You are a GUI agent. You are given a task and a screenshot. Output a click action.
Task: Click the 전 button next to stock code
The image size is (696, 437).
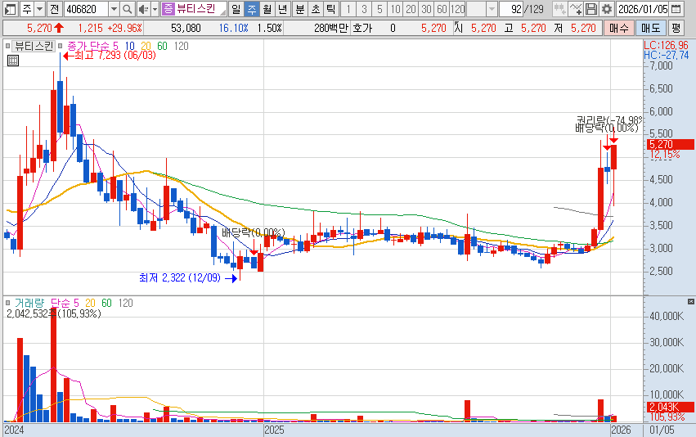[54, 9]
